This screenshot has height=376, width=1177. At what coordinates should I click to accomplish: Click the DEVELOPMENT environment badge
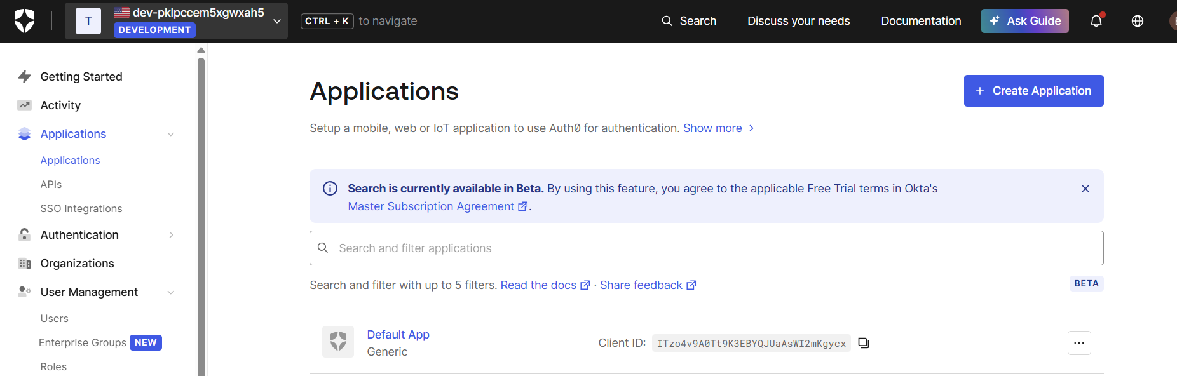[x=154, y=30]
